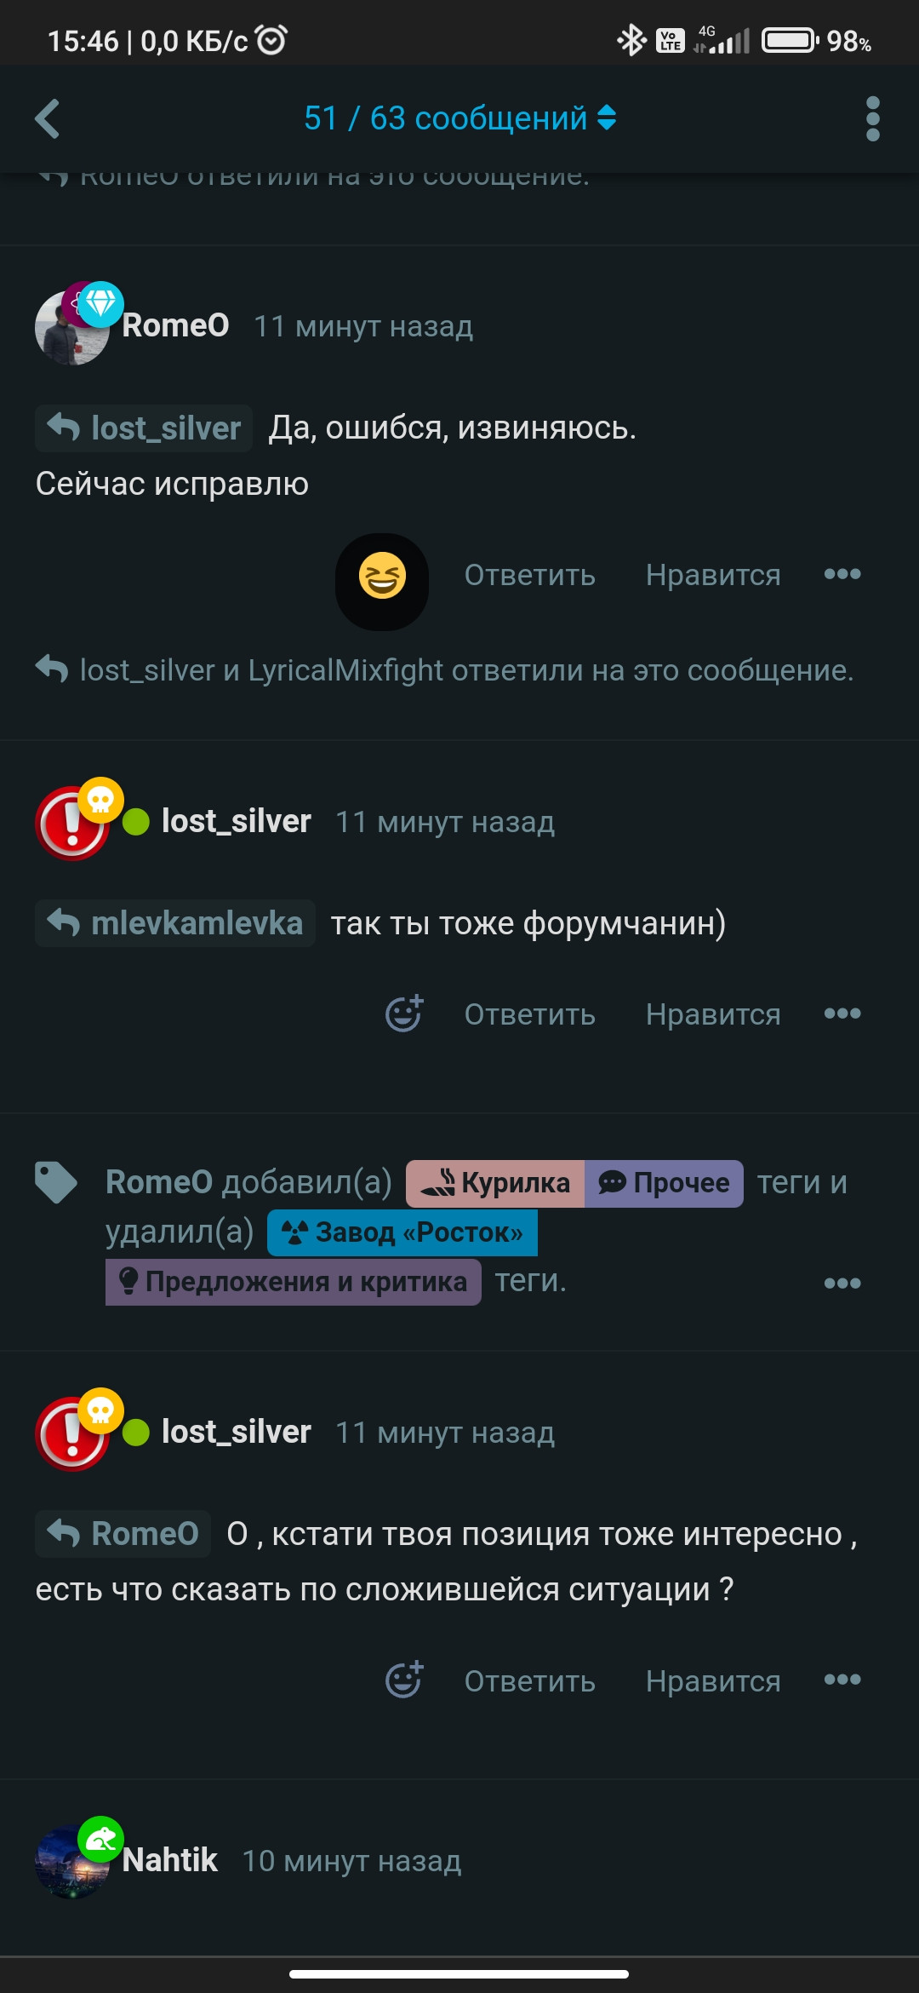Add reaction to lost_silver's форумчанин post
This screenshot has height=1993, width=919.
[404, 1014]
